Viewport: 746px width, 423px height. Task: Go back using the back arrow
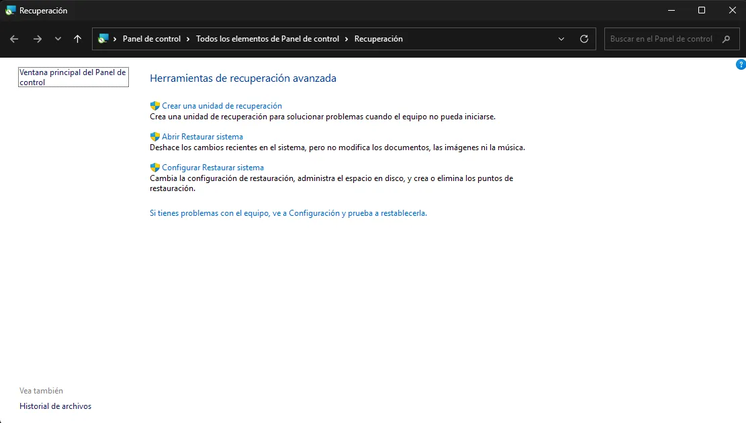(14, 39)
